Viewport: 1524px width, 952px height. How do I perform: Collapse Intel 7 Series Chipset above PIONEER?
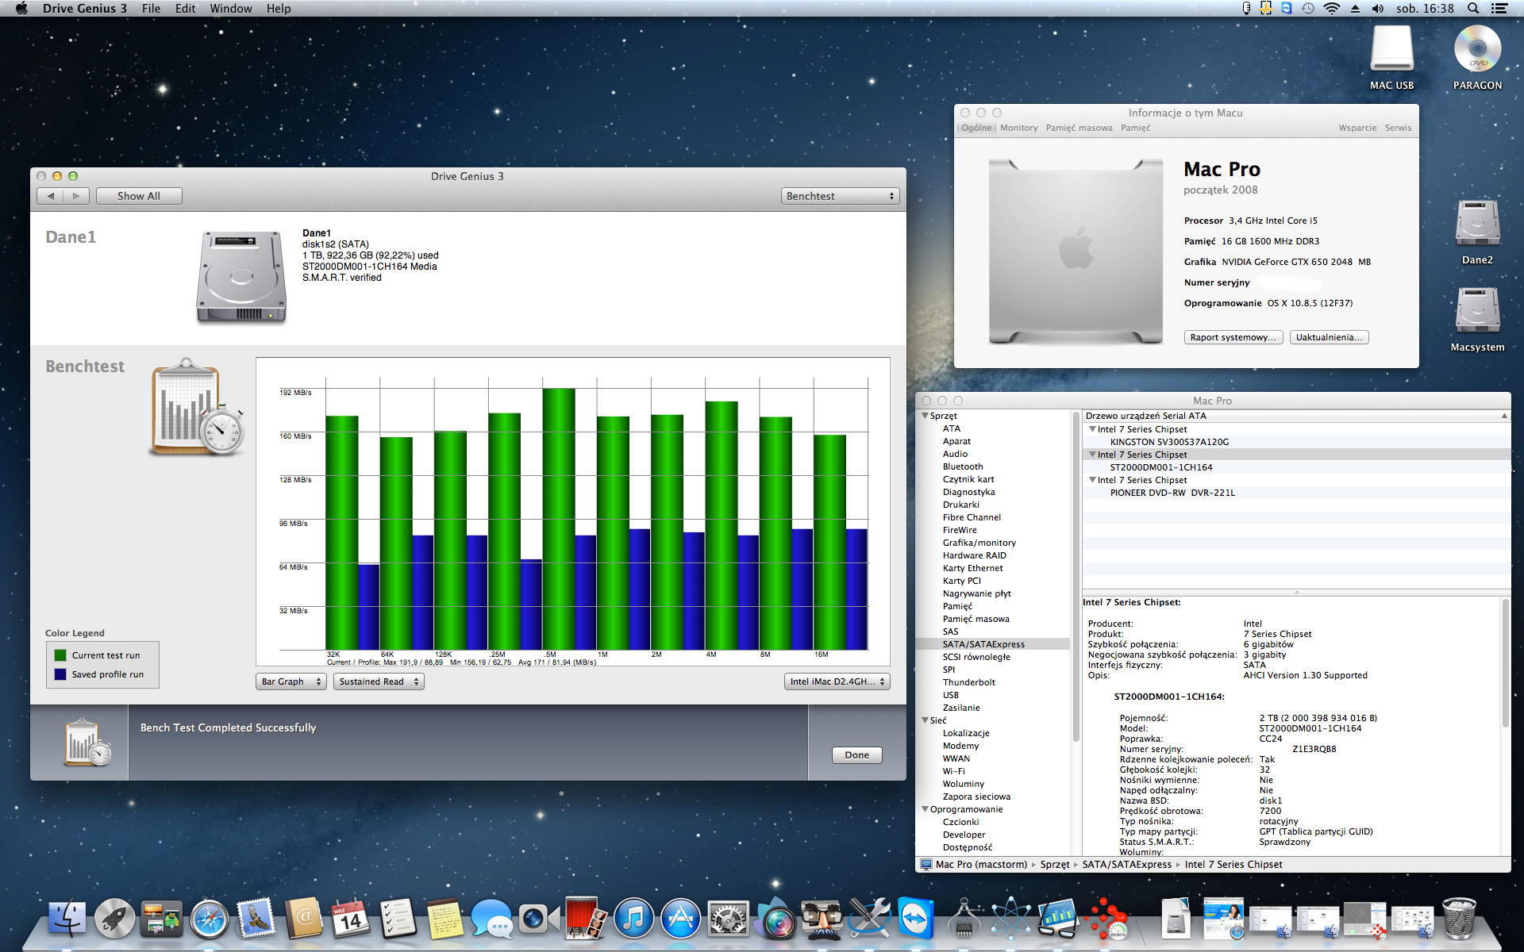(1092, 480)
